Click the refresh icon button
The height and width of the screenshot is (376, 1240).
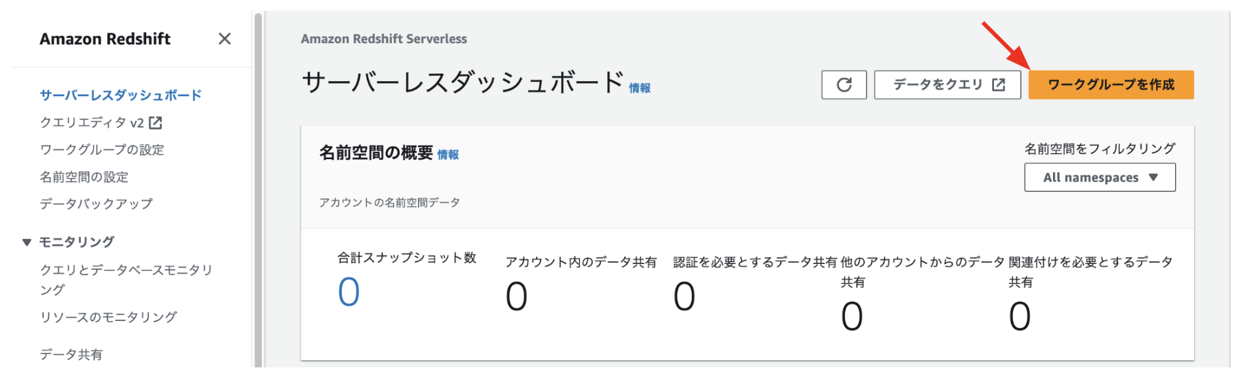(844, 85)
